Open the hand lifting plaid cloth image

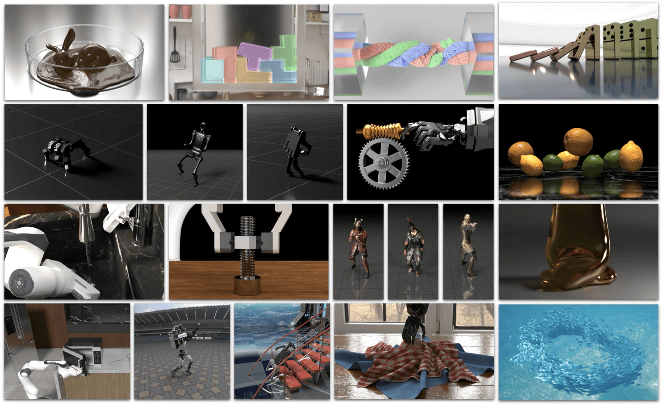(414, 351)
